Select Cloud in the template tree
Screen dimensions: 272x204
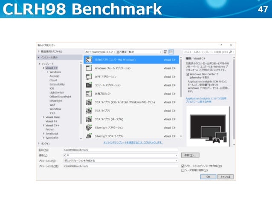point(53,80)
